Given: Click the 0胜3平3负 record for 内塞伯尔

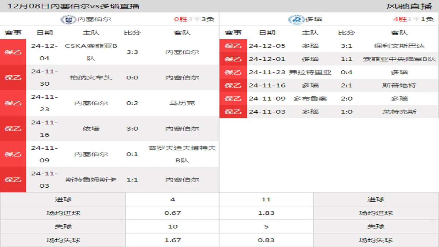Looking at the screenshot, I should pyautogui.click(x=194, y=19).
